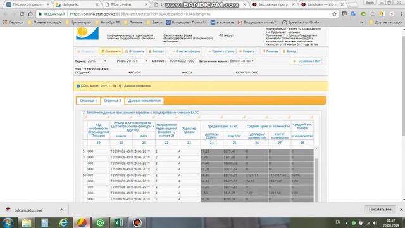
Task: Click the volume icon in system tray
Action: point(375,223)
